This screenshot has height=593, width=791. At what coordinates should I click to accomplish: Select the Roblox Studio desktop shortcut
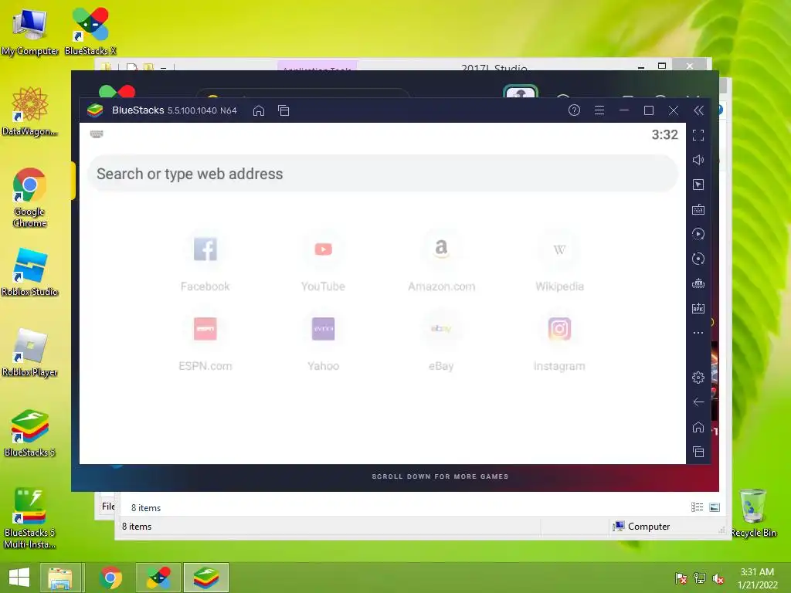(x=30, y=273)
